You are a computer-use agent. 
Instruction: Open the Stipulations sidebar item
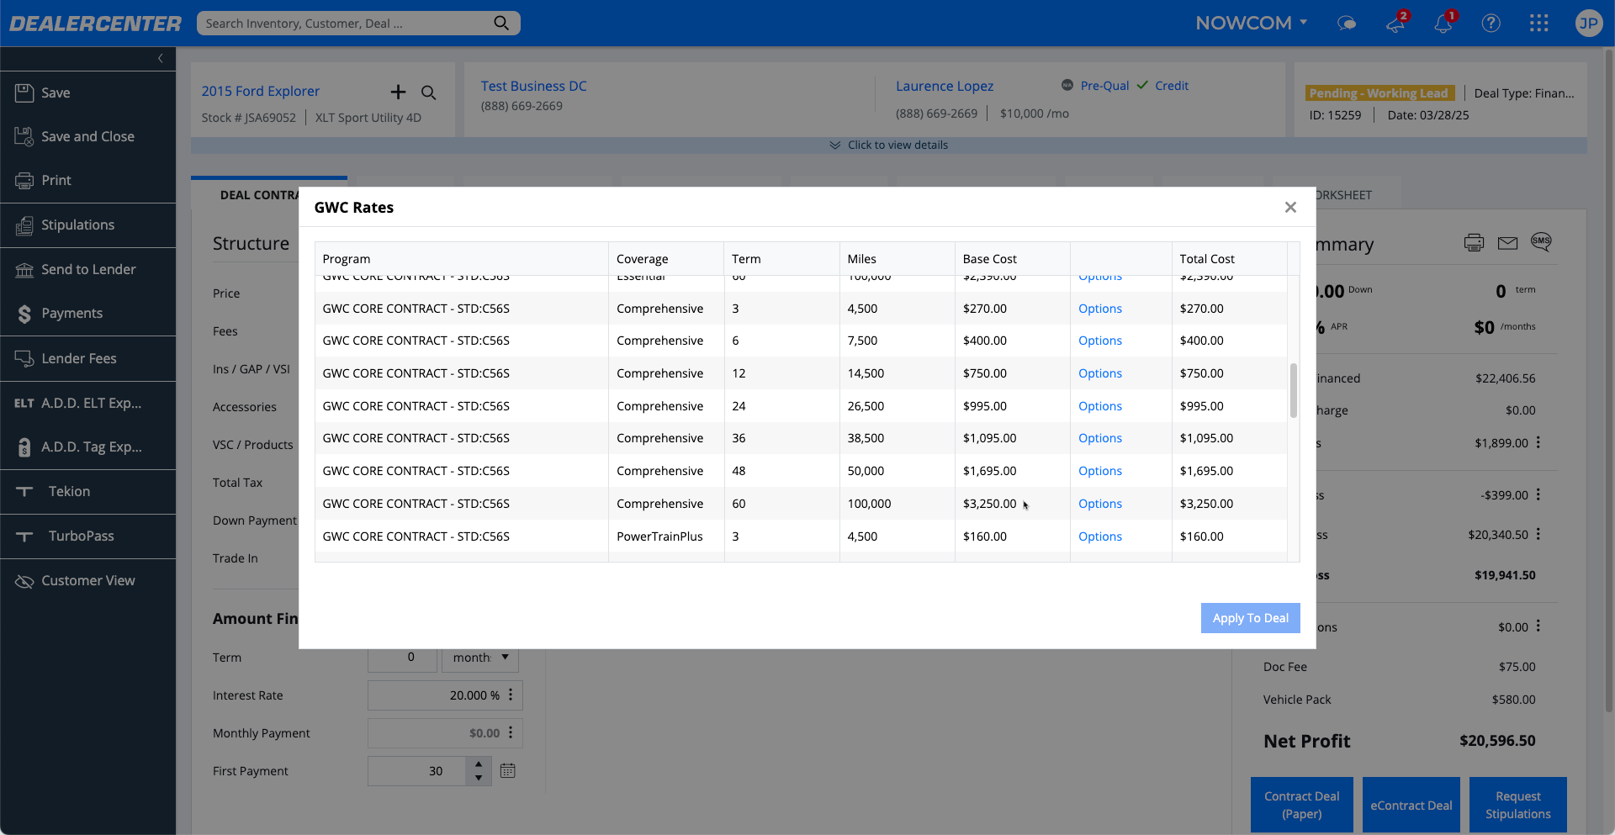pyautogui.click(x=87, y=225)
